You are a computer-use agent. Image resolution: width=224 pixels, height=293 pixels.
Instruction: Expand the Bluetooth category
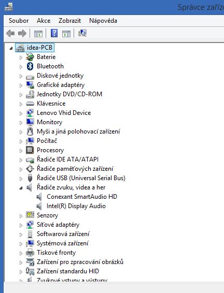[21, 67]
